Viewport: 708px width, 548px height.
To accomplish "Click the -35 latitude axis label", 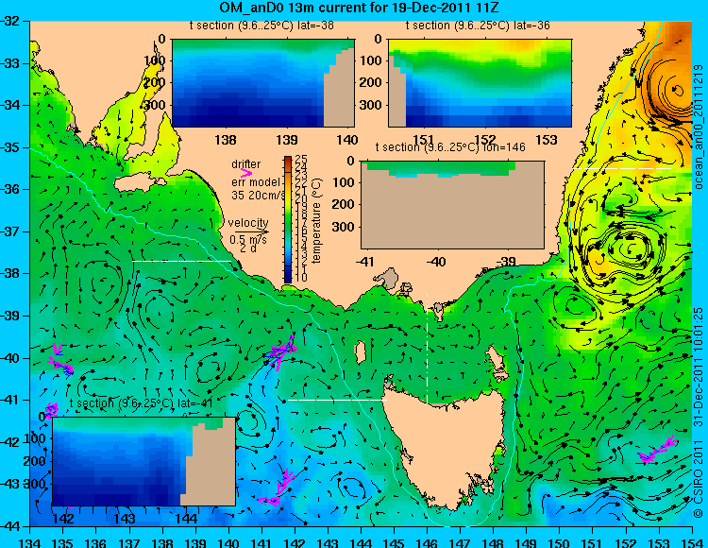I will coord(10,147).
